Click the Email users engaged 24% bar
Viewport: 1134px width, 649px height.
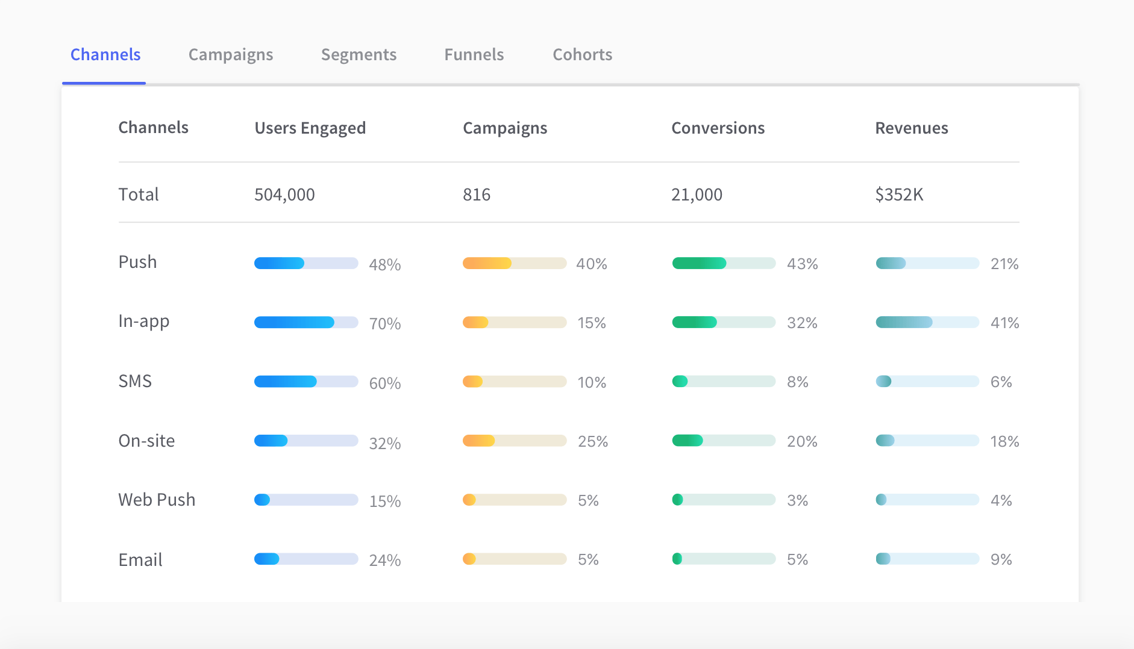[305, 559]
